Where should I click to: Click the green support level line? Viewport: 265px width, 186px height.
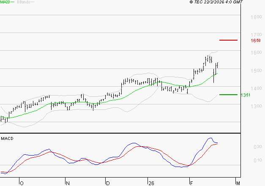point(228,95)
